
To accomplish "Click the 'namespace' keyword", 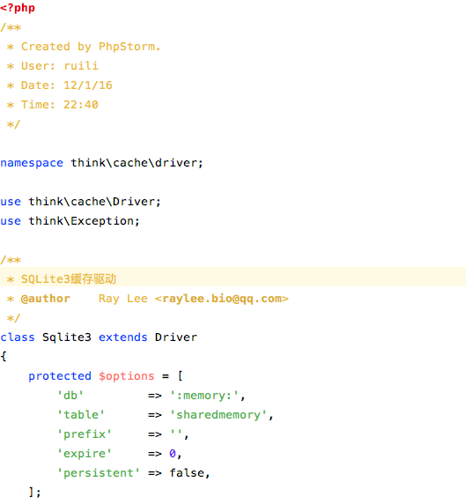I will coord(32,163).
